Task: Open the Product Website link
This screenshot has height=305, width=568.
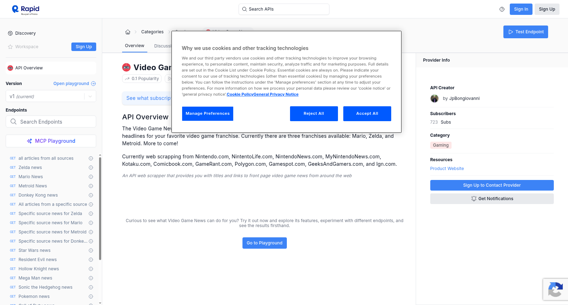Action: tap(447, 169)
